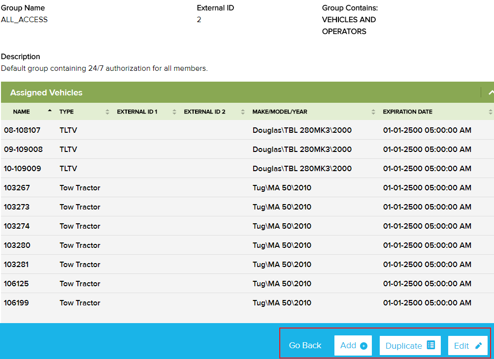
Task: Click the chevron on the green header bar
Action: point(490,92)
